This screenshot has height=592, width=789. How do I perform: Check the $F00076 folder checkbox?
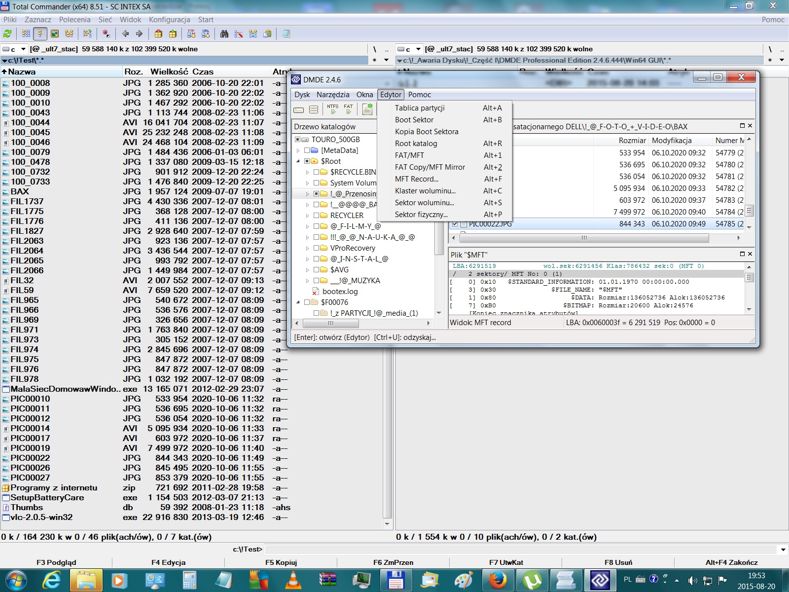click(x=307, y=302)
